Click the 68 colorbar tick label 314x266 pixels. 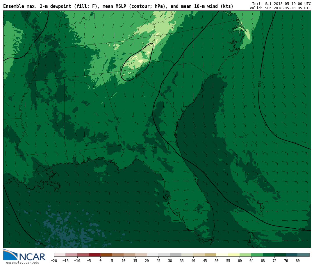tap(263, 260)
